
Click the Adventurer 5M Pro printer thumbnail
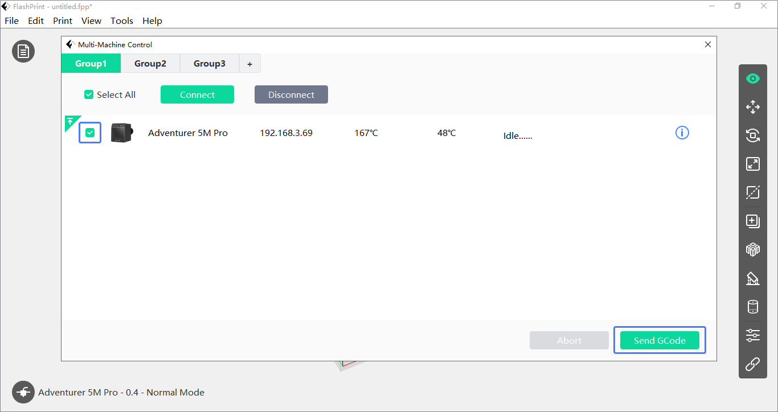121,133
